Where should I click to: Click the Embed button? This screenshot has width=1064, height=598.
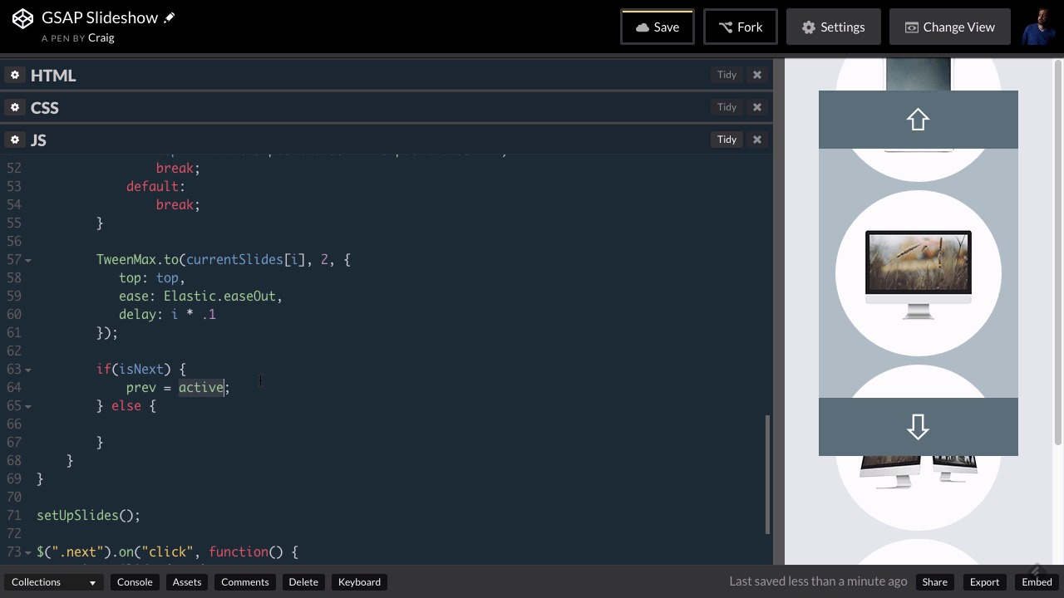pos(1037,582)
